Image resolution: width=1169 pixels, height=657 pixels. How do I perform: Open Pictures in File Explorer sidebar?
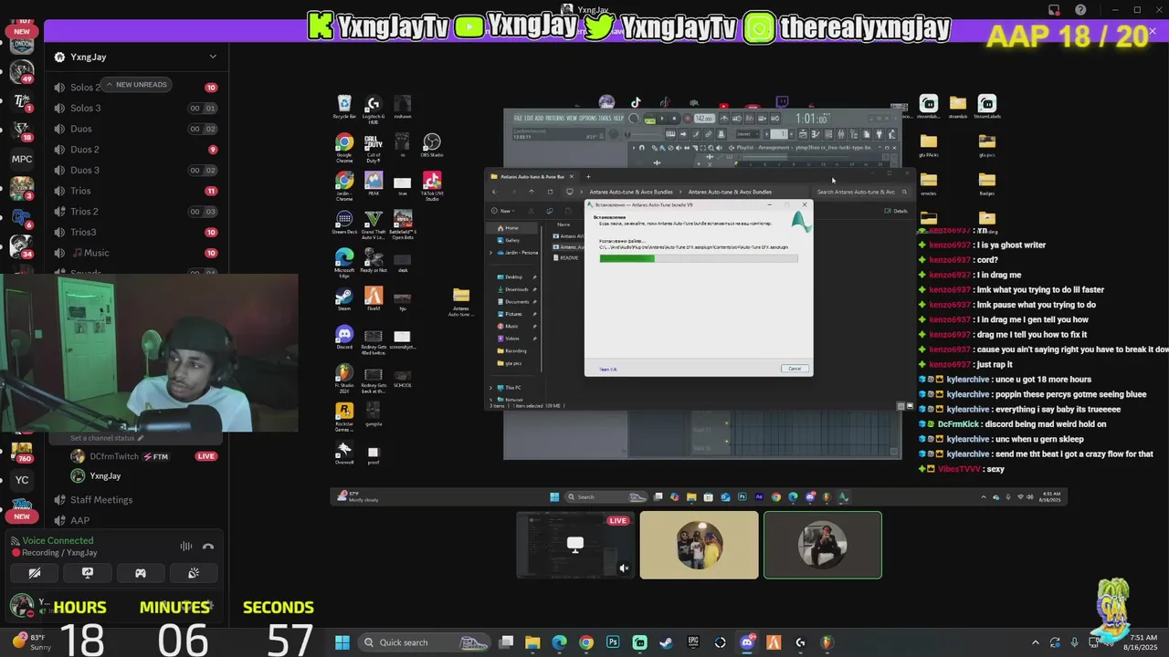[x=516, y=314]
